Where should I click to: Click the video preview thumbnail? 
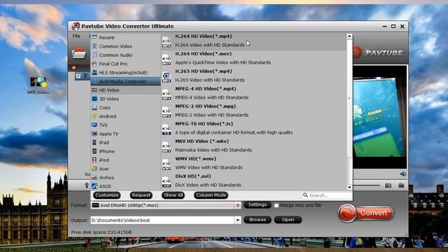coord(379,117)
